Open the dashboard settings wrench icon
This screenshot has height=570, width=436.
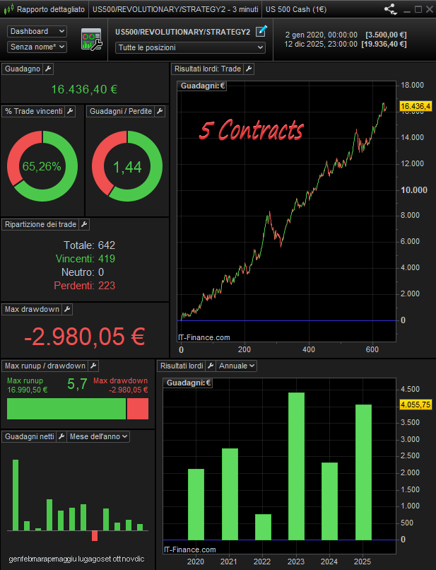[92, 39]
